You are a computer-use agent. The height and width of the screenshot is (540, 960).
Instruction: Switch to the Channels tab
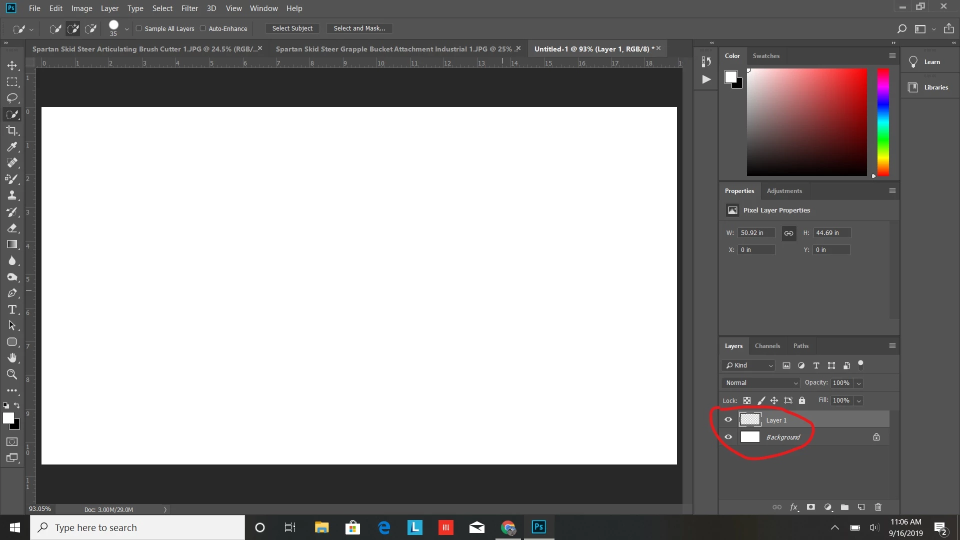click(x=767, y=346)
